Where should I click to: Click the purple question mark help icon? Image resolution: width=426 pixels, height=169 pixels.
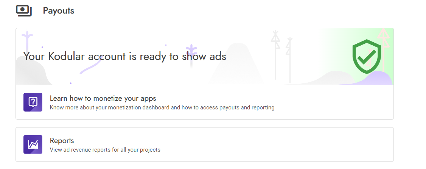click(33, 102)
